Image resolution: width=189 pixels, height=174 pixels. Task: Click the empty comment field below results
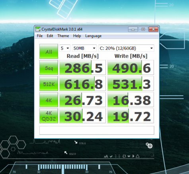coord(97,130)
